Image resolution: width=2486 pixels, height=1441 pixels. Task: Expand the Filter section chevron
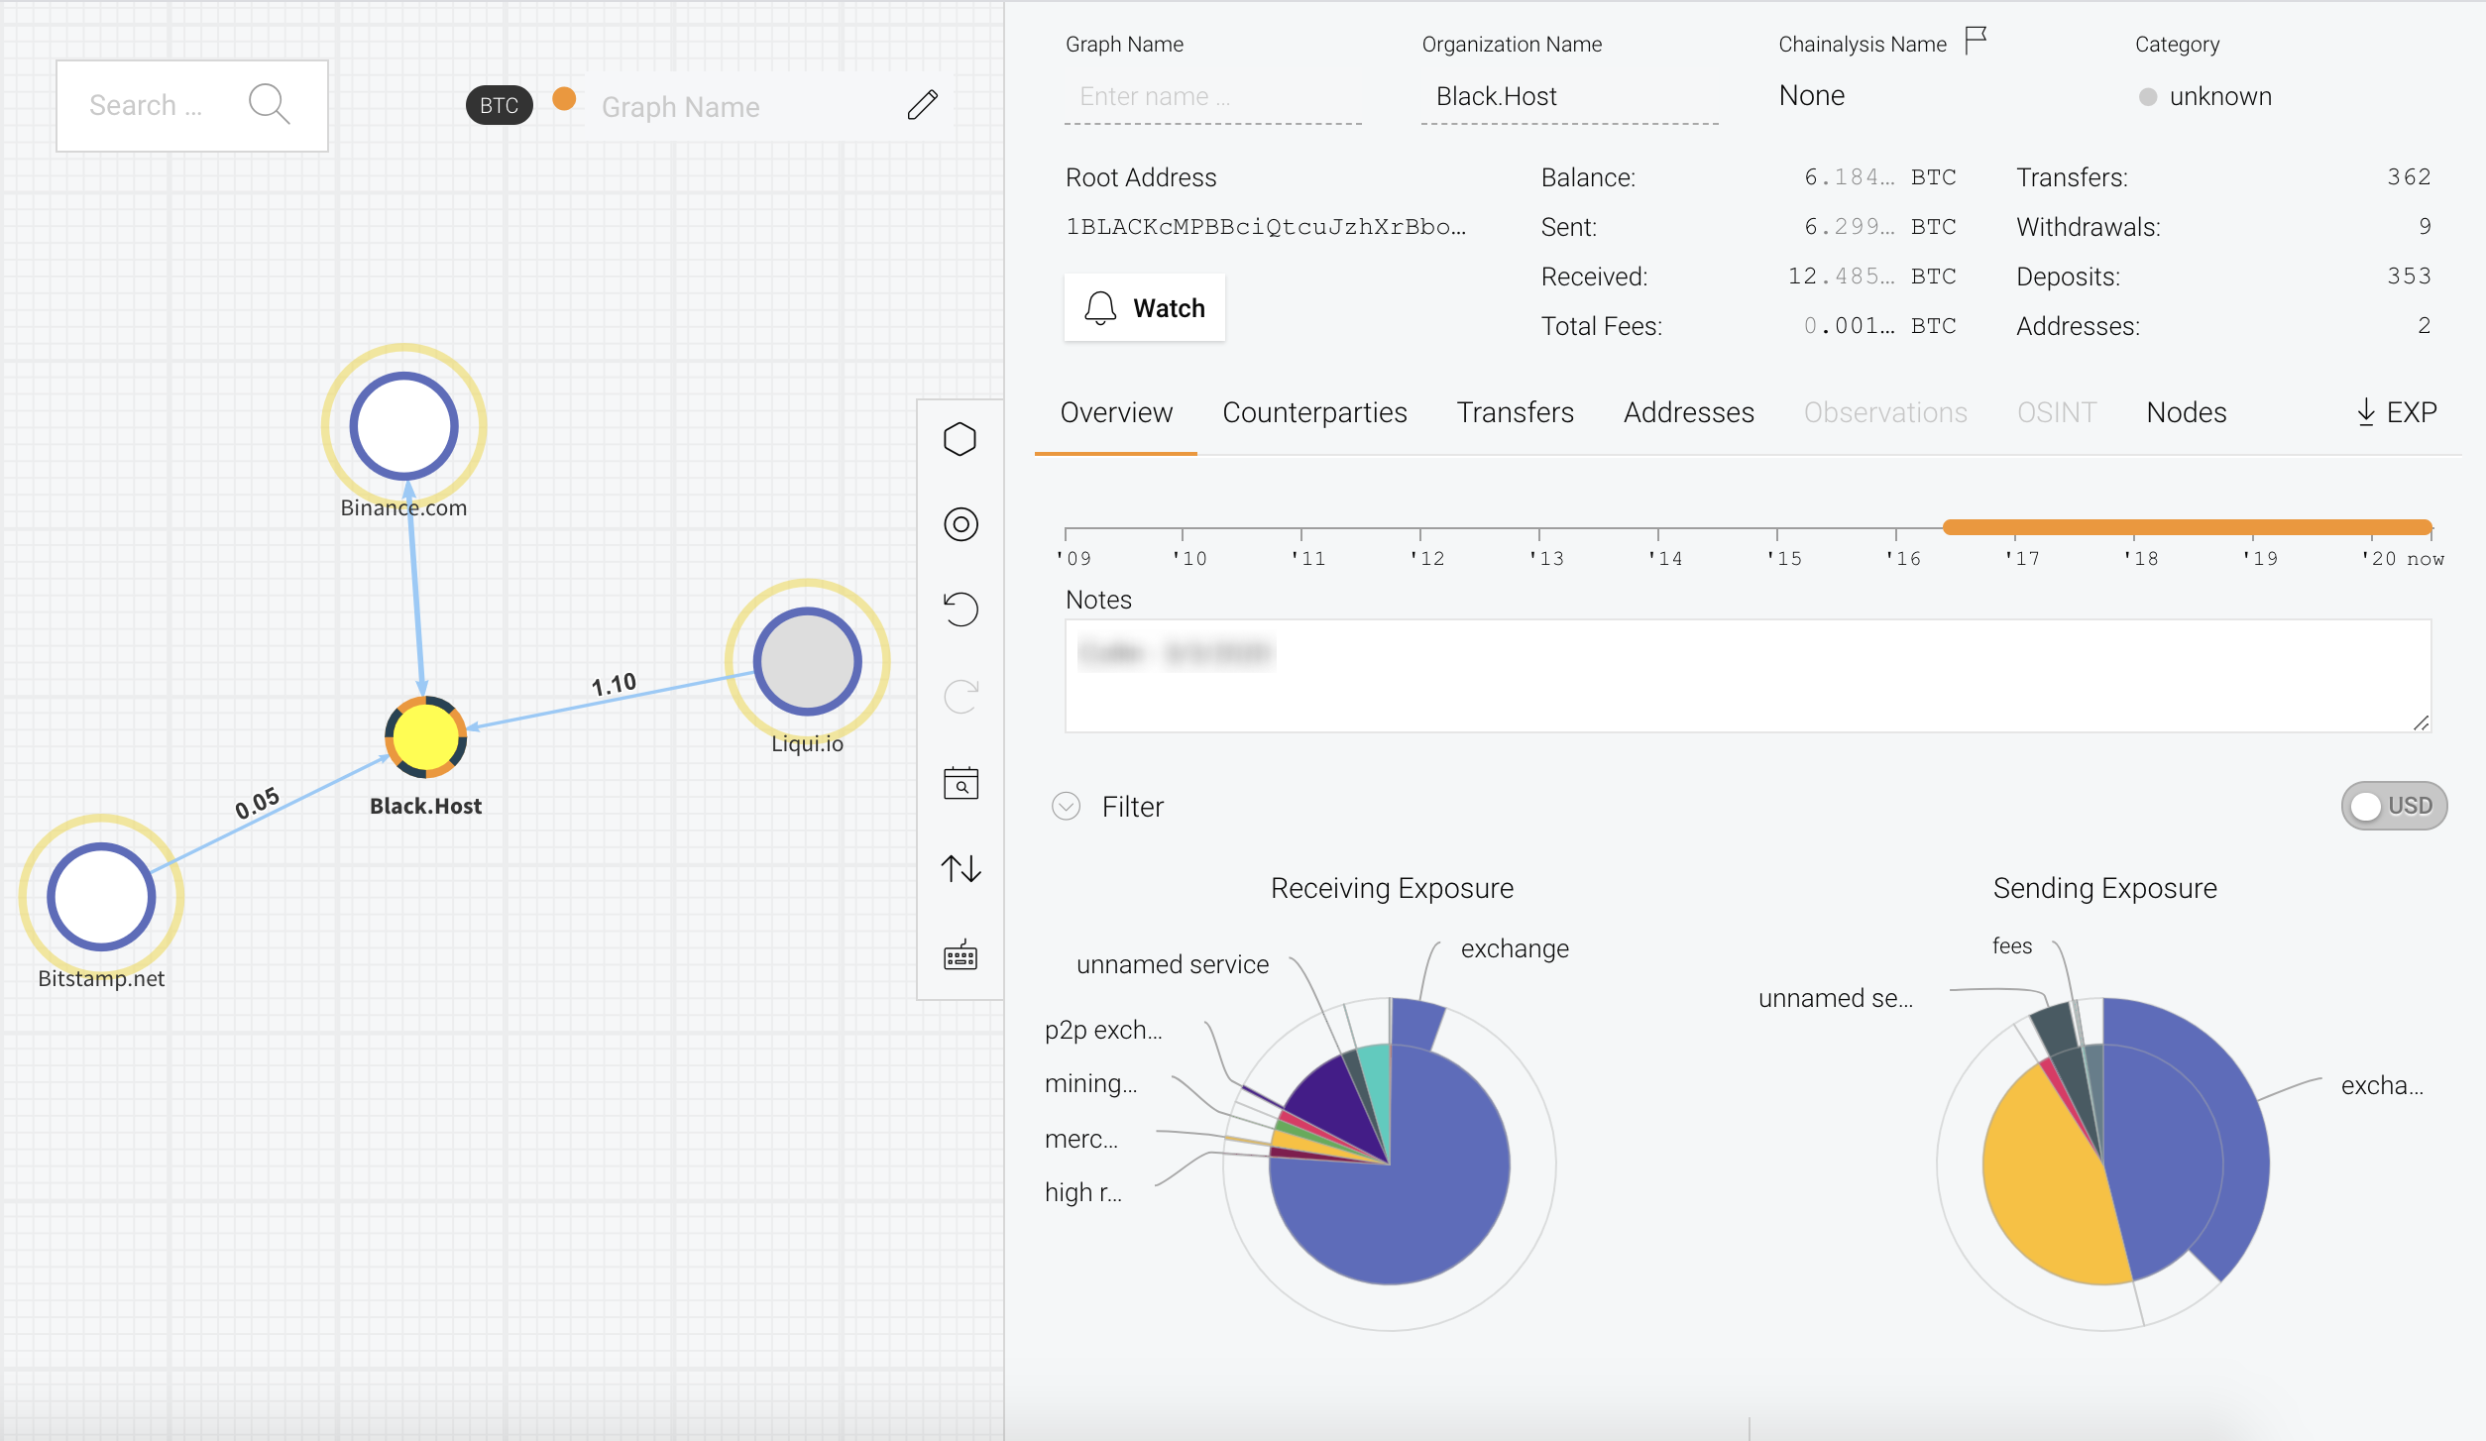(1066, 806)
